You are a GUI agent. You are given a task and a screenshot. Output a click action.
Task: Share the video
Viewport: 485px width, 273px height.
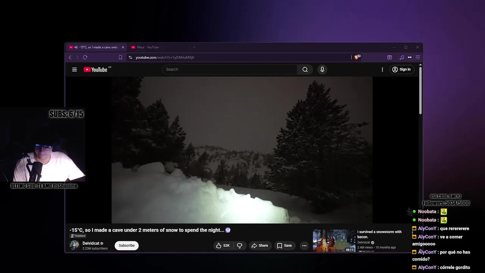click(260, 246)
